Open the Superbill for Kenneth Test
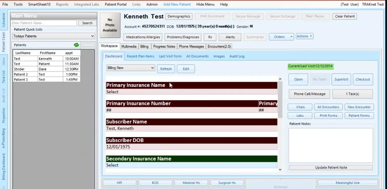 (x=341, y=79)
